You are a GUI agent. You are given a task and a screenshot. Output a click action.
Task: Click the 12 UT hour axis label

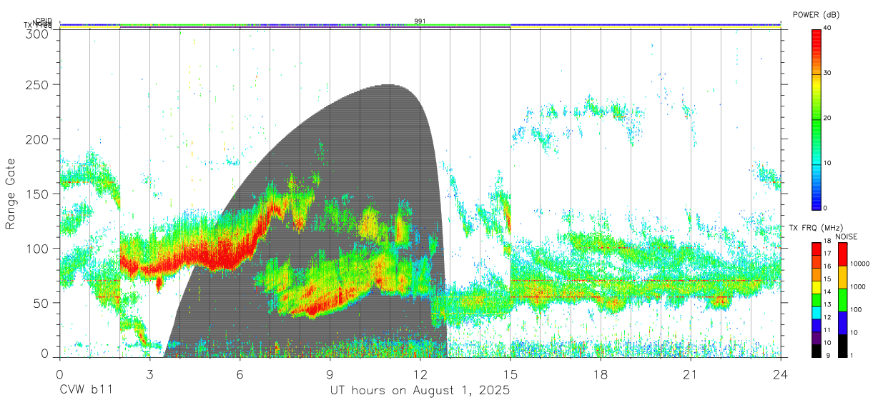tap(420, 374)
